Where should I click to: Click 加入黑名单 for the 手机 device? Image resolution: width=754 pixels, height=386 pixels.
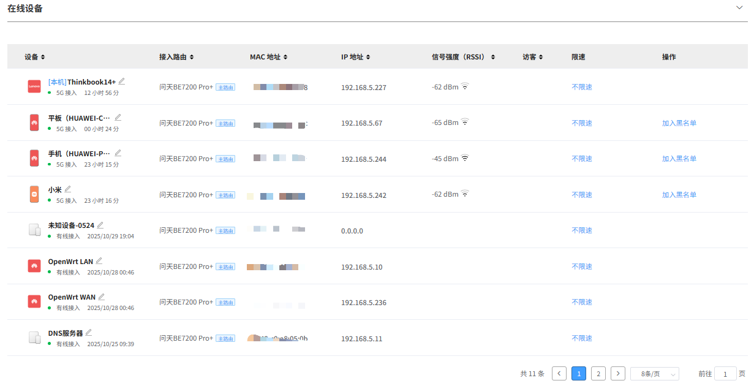pyautogui.click(x=679, y=158)
